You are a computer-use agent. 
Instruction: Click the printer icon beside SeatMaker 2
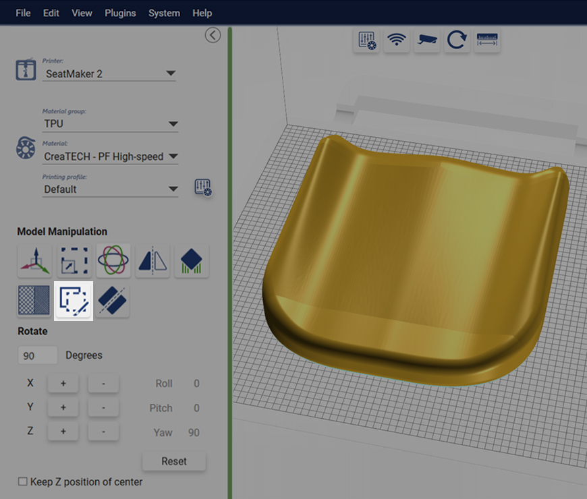26,69
